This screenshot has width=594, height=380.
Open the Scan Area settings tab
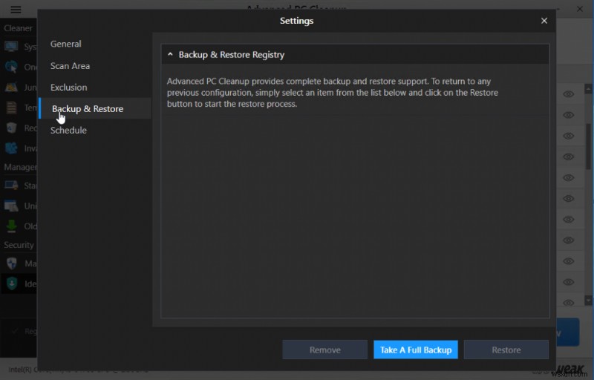click(x=70, y=66)
